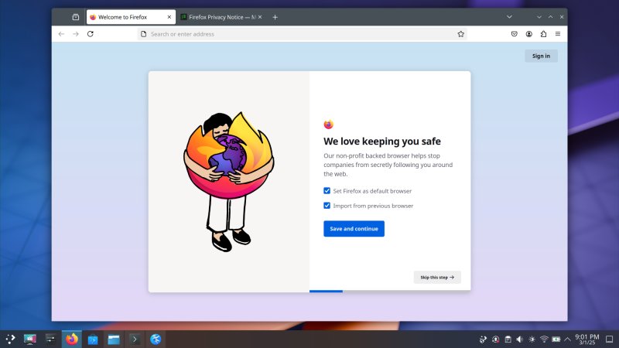This screenshot has width=619, height=348.
Task: Minimize the Firefox window
Action: pyautogui.click(x=539, y=17)
